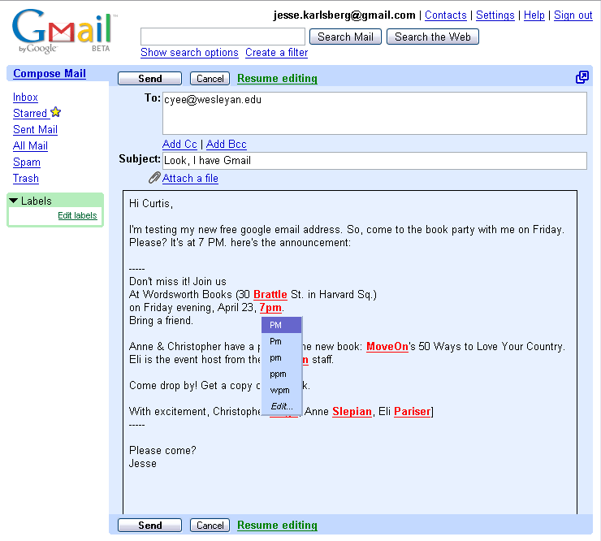Open the Inbox folder

click(25, 97)
